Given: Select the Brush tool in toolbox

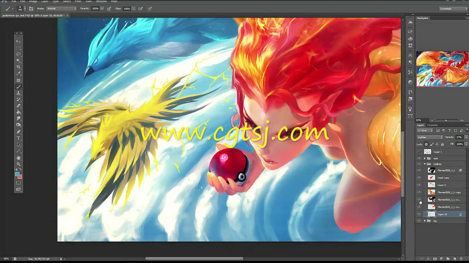Looking at the screenshot, I should pyautogui.click(x=18, y=86).
